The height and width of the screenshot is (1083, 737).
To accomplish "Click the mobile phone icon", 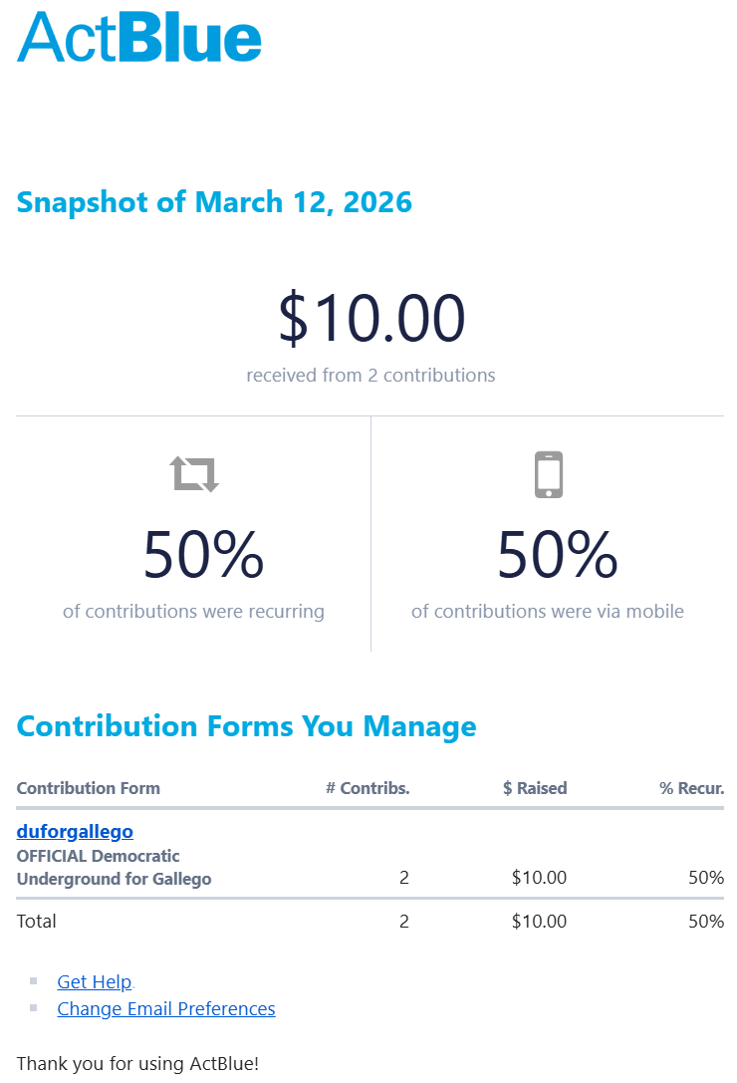I will coord(549,474).
